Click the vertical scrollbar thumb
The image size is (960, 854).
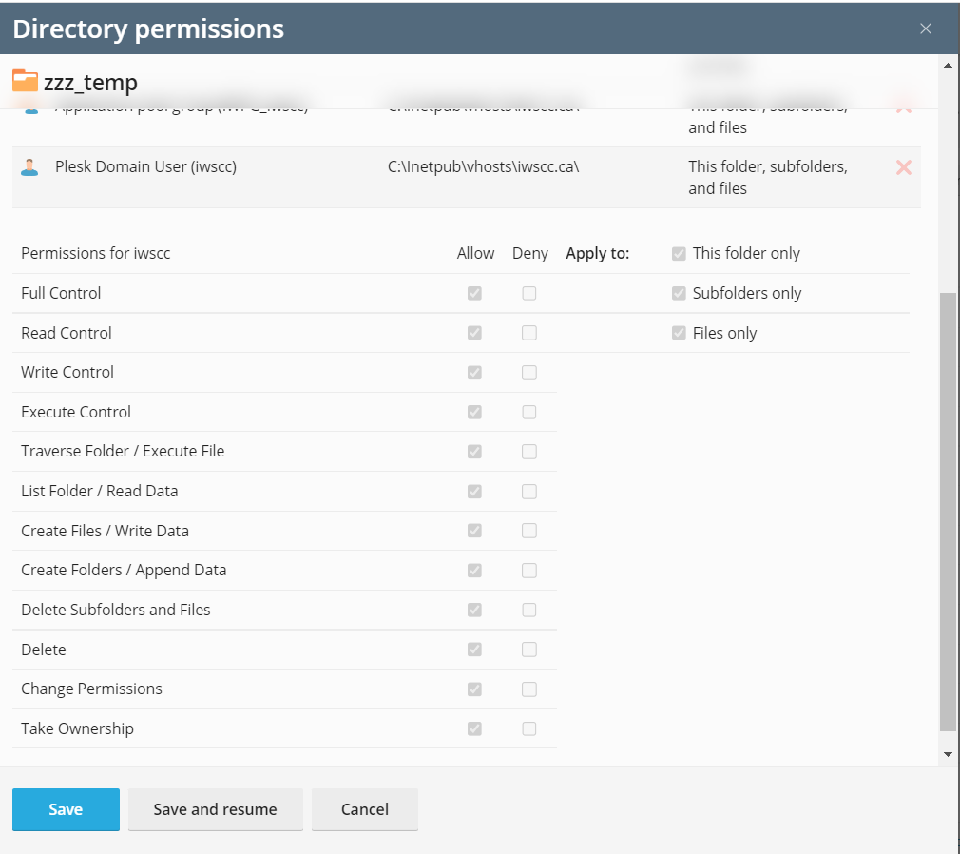948,513
